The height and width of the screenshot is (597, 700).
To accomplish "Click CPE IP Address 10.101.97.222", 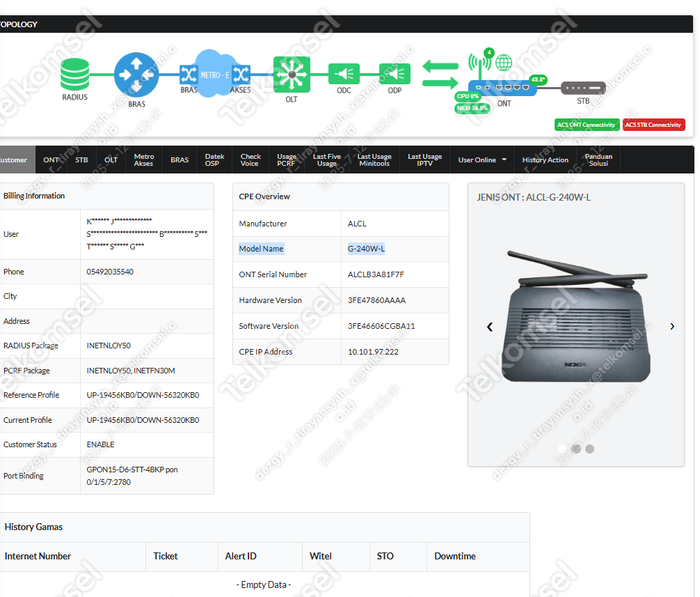I will click(373, 352).
